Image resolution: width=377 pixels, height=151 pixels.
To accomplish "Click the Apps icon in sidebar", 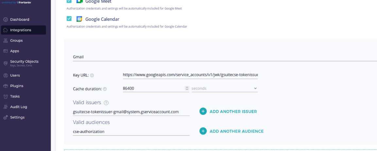I will pos(6,51).
